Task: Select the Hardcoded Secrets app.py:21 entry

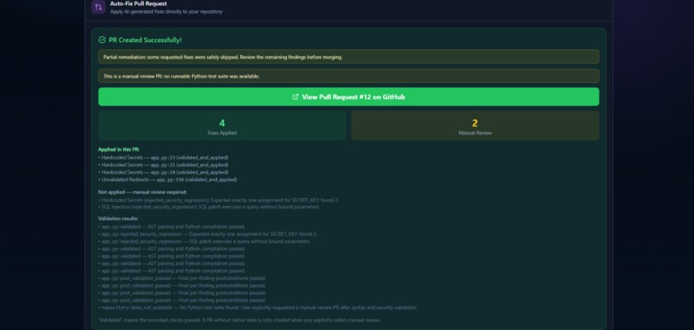Action: [x=164, y=165]
